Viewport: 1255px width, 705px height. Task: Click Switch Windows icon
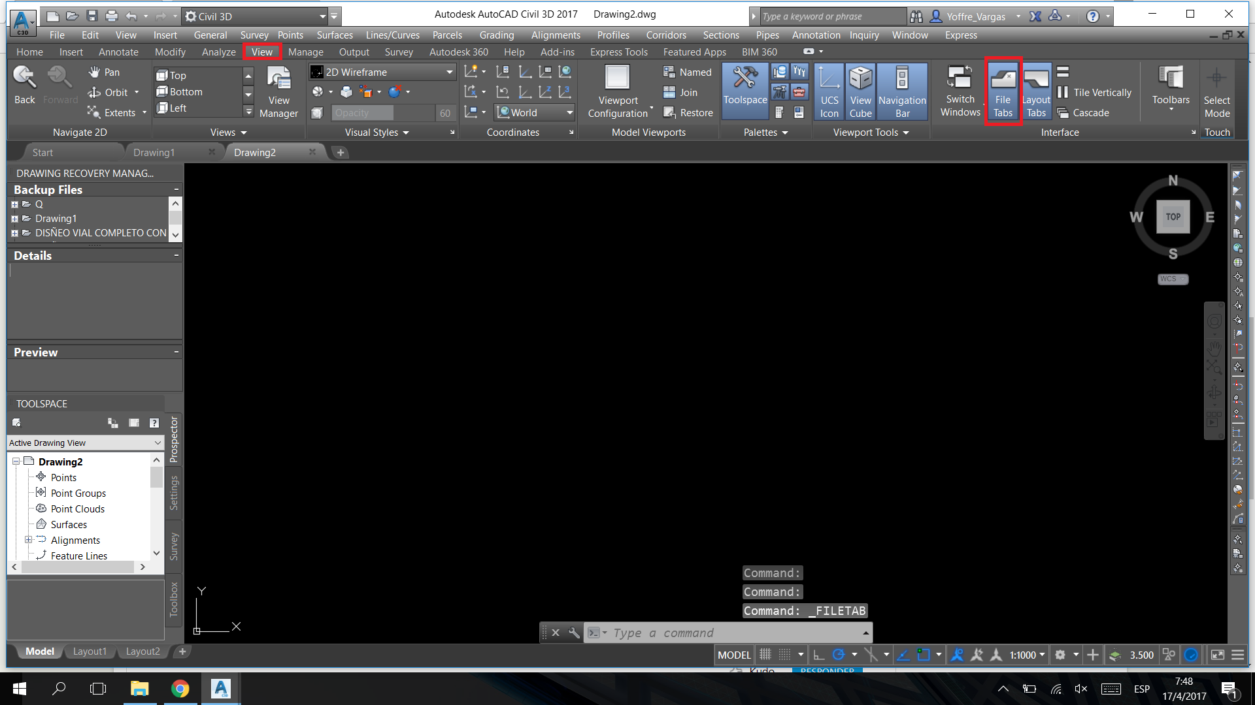click(960, 91)
